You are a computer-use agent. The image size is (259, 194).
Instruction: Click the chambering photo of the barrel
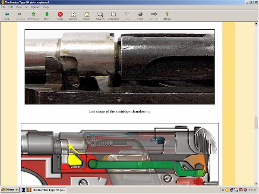(120, 67)
